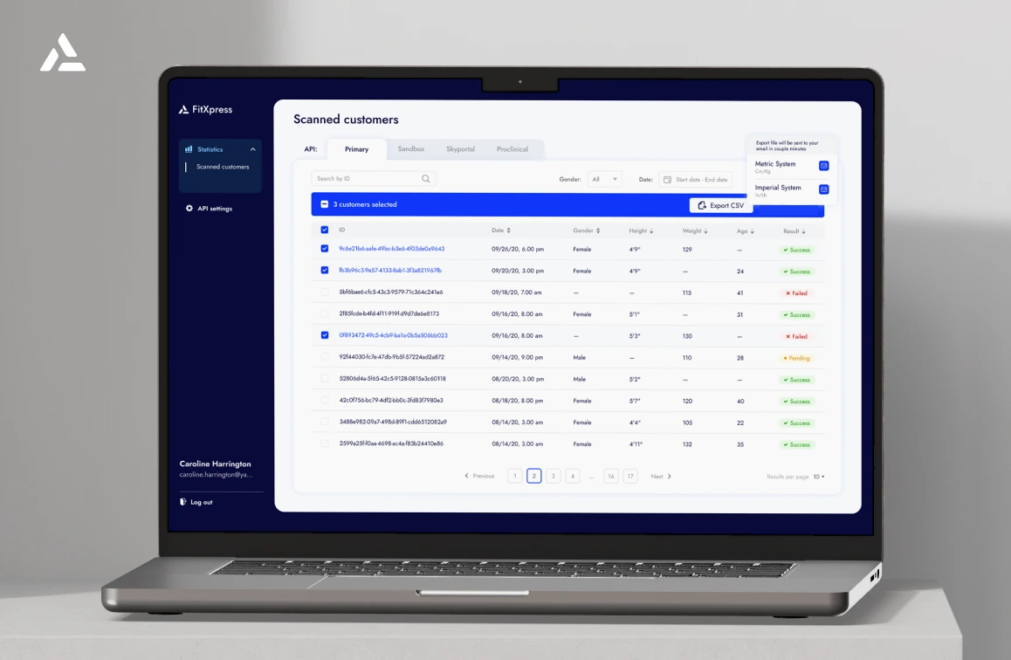Viewport: 1011px width, 660px height.
Task: Click the email icon next to Metric System
Action: 823,166
